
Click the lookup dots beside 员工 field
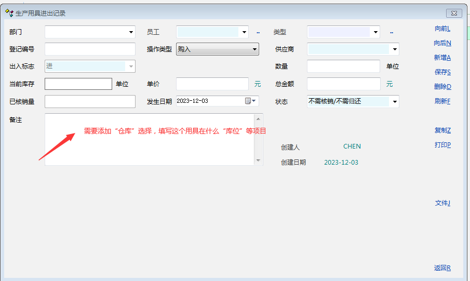[258, 32]
